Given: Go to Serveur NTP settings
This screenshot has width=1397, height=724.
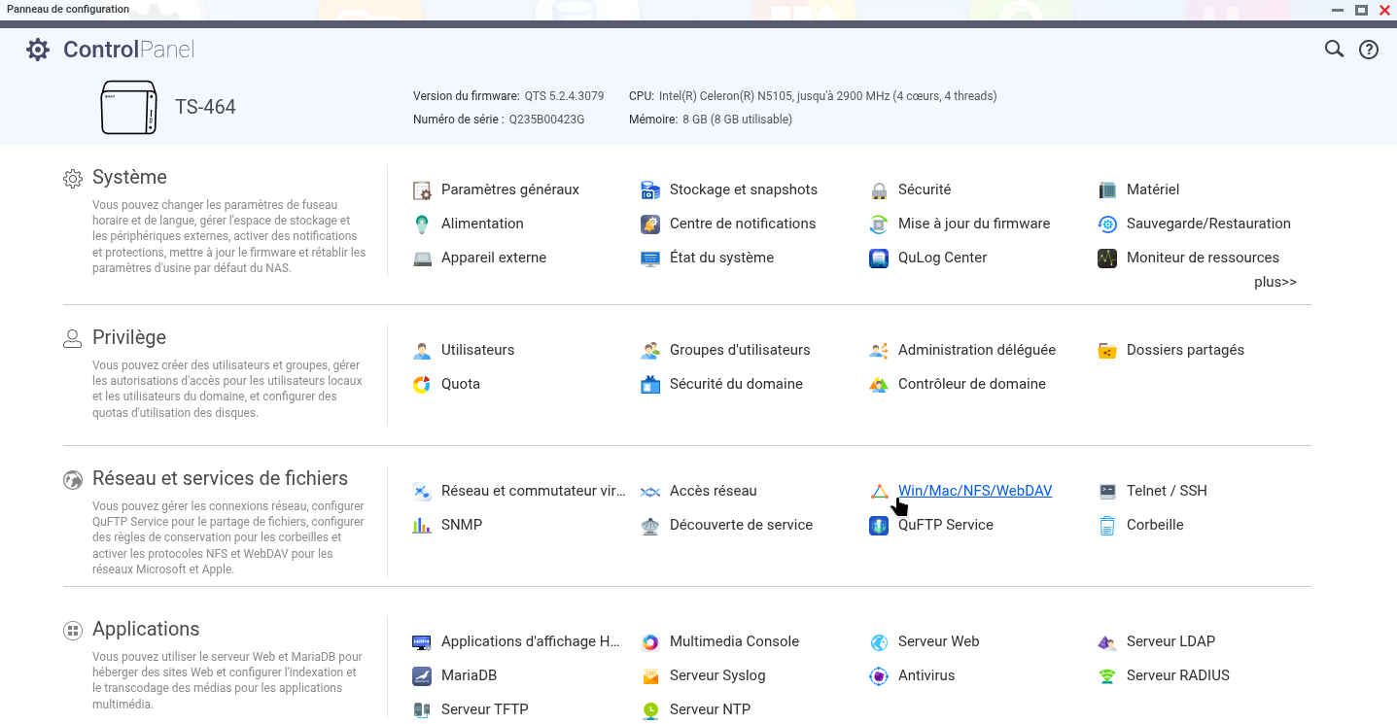Looking at the screenshot, I should point(710,709).
